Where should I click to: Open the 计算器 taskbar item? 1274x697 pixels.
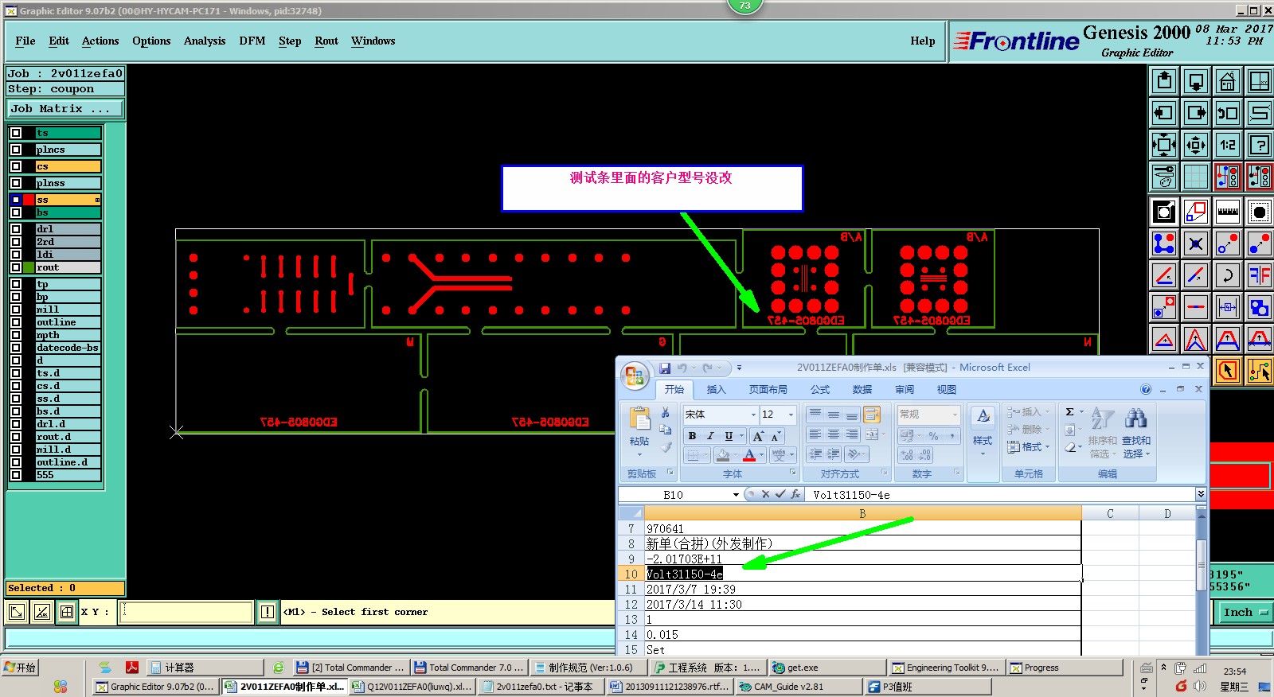tap(205, 668)
